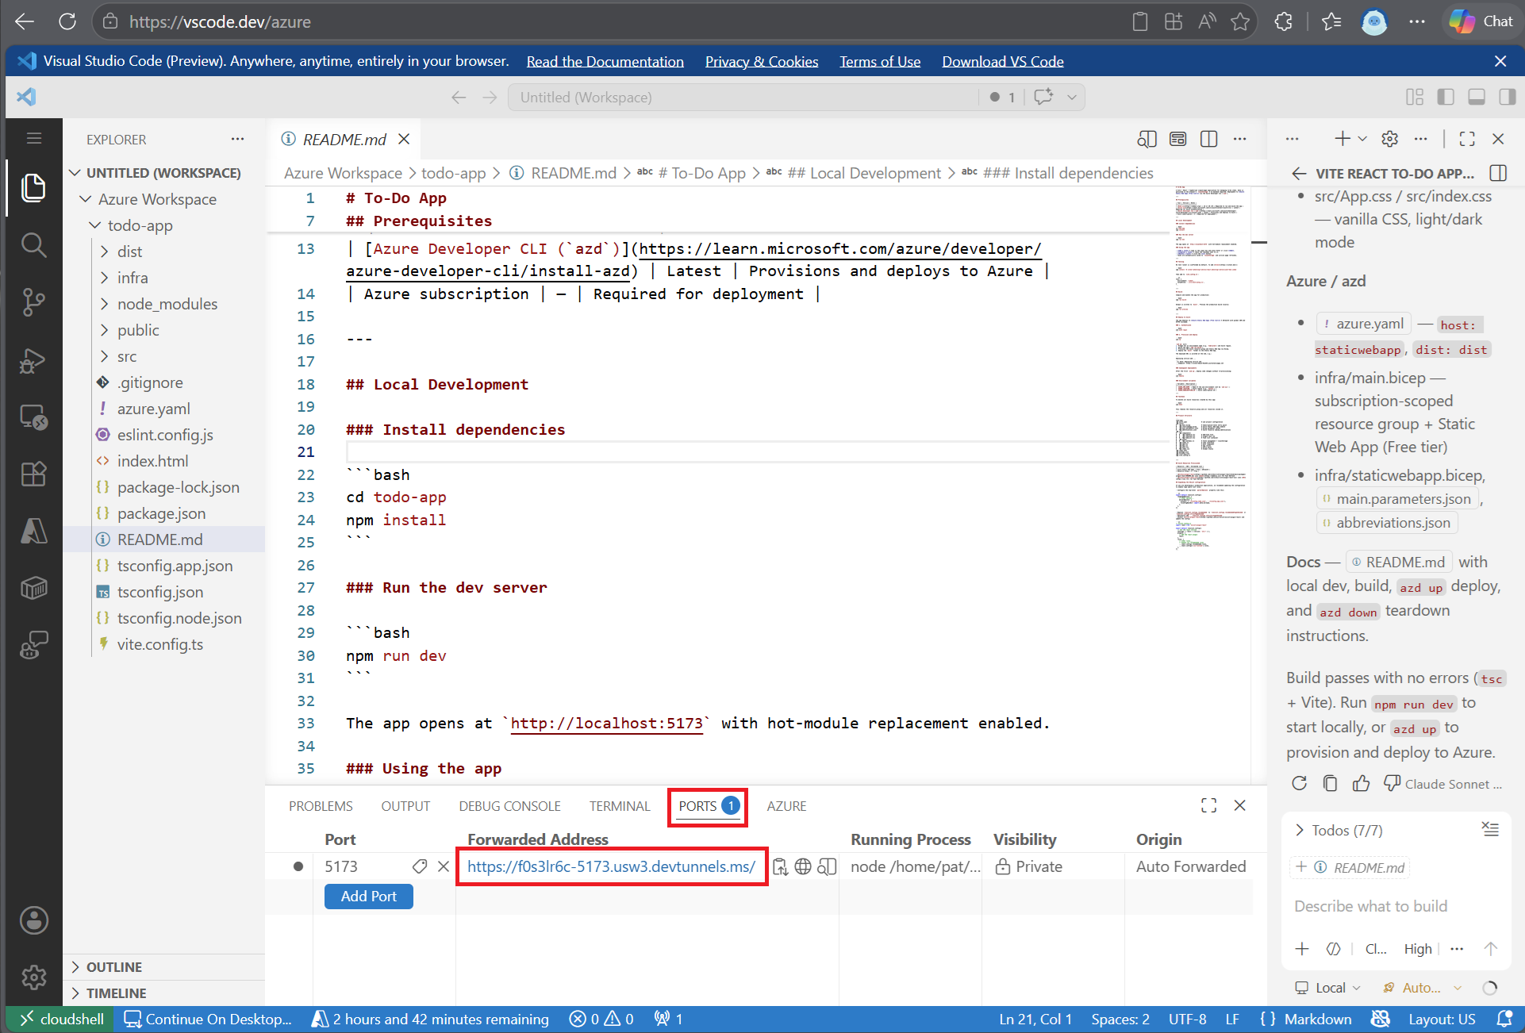Viewport: 1525px width, 1033px height.
Task: Toggle the primary side bar
Action: point(1446,97)
